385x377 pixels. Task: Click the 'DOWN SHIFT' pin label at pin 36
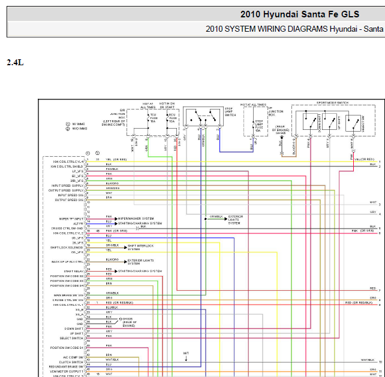coord(74,329)
